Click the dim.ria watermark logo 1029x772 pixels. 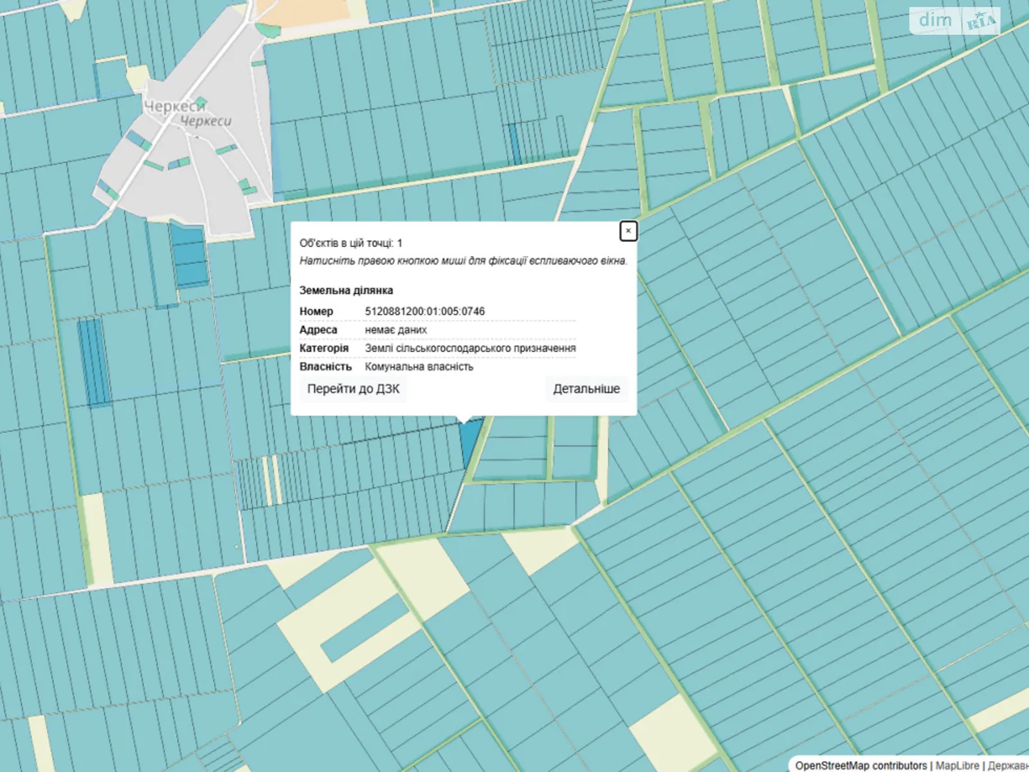coord(954,21)
